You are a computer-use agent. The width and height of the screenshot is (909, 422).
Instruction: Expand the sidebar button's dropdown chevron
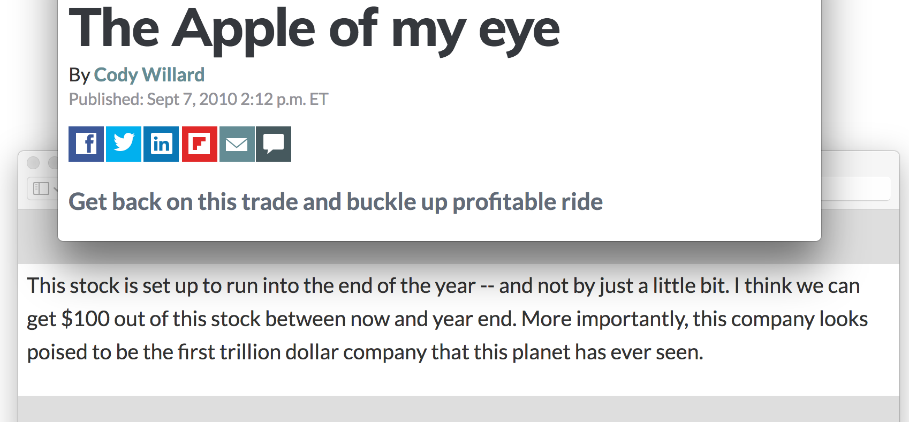pyautogui.click(x=55, y=189)
